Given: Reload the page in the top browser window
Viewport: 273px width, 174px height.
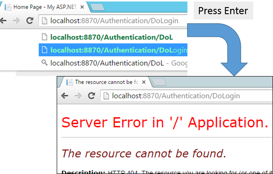Looking at the screenshot, I should click(x=30, y=21).
